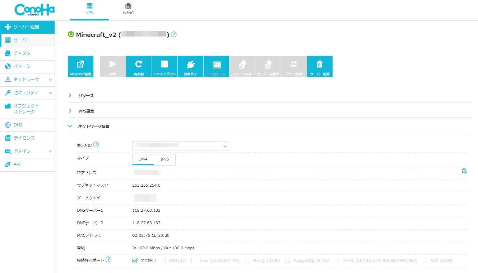Open the 表示NIC dropdown
This screenshot has width=478, height=273.
click(x=181, y=146)
